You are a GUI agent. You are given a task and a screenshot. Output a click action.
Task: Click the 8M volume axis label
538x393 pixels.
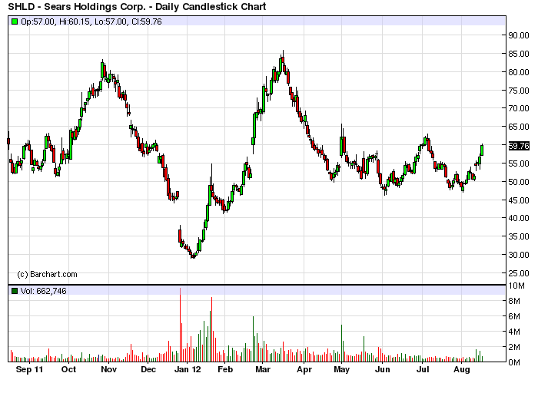pos(514,301)
